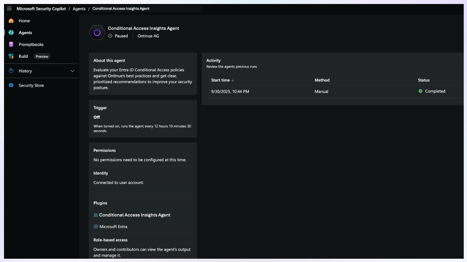Click the Microsoft Entra plugin icon
This screenshot has width=467, height=262.
96,227
